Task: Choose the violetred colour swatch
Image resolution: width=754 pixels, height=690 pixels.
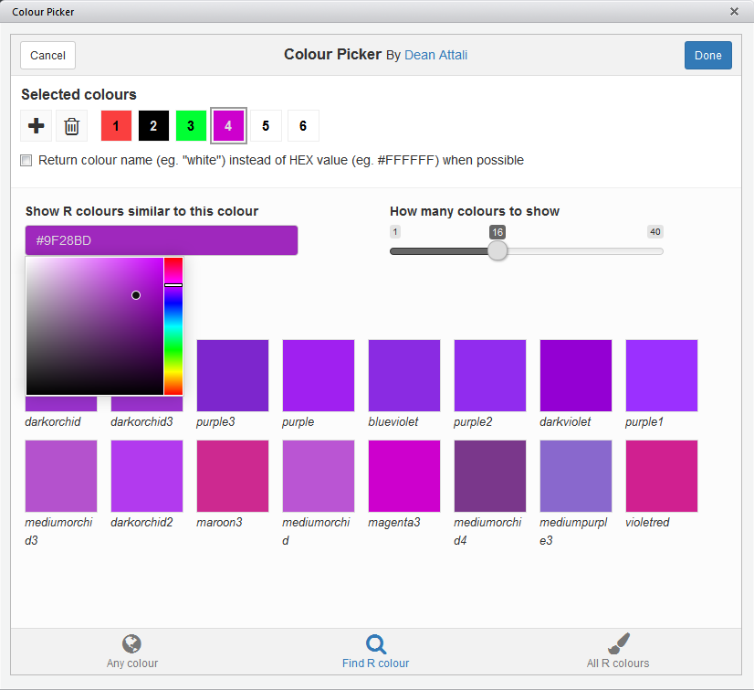Action: 662,476
